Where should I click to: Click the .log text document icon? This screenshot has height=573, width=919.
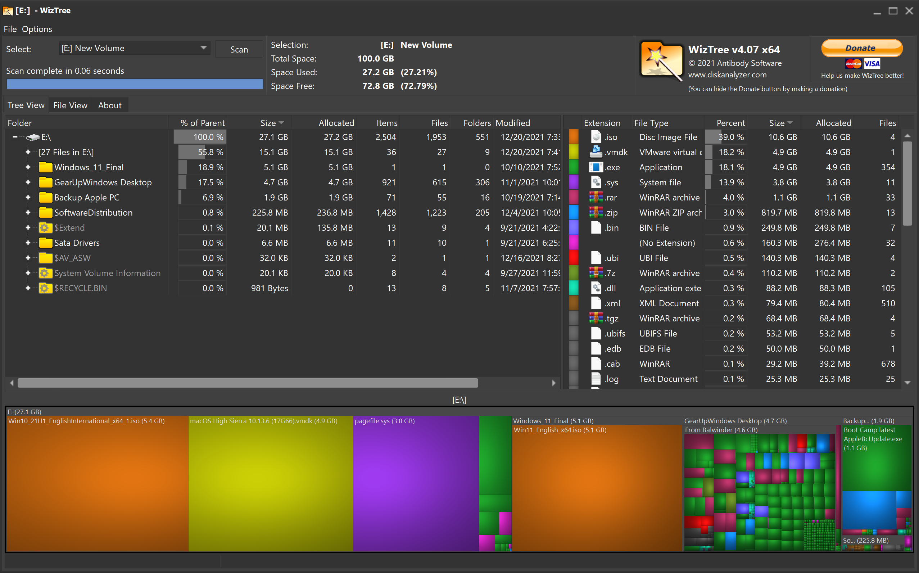point(596,379)
